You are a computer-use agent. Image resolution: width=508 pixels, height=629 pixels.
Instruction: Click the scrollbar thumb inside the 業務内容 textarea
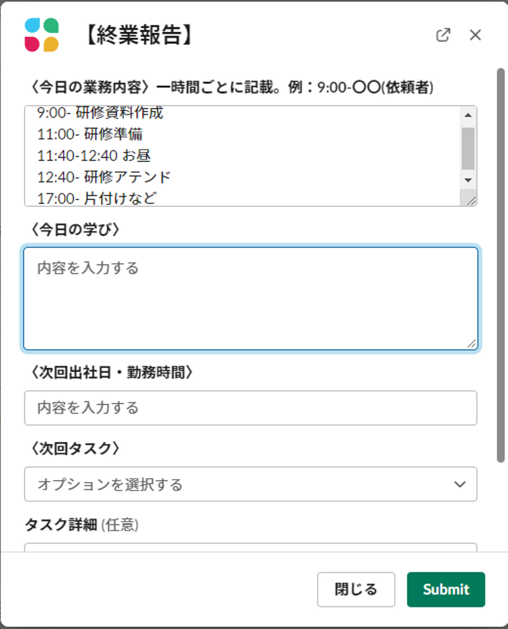(468, 148)
